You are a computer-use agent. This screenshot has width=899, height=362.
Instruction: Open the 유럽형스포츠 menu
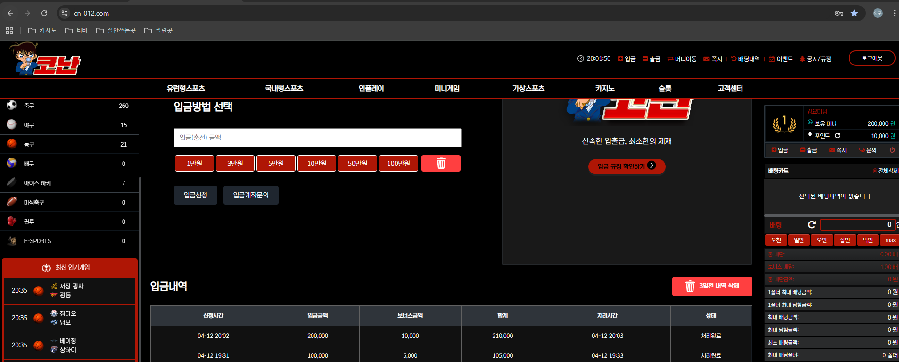coord(186,89)
